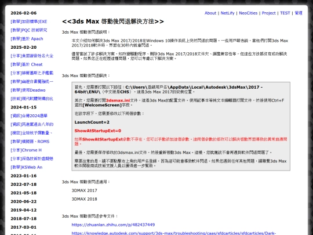Image resolution: width=313 pixels, height=235 pixels.
Task: Click the page title 3ds Max 啓動後閃退解決方法
Action: tap(113, 21)
